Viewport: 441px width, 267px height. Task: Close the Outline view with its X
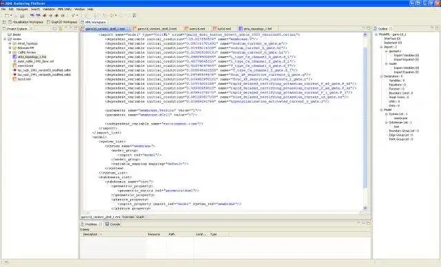click(391, 29)
